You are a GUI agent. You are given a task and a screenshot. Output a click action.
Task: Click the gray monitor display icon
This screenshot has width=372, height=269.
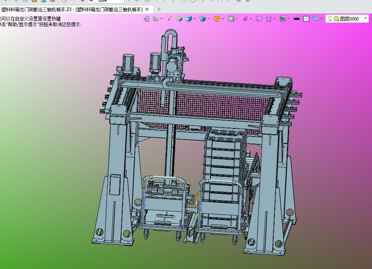(283, 19)
